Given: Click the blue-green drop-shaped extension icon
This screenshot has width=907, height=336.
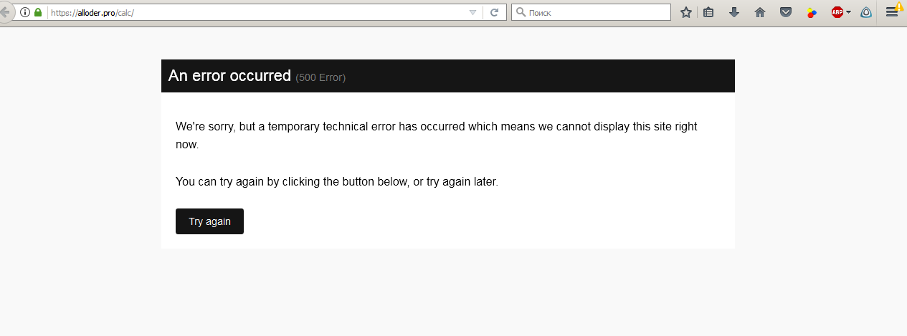Looking at the screenshot, I should [x=866, y=12].
